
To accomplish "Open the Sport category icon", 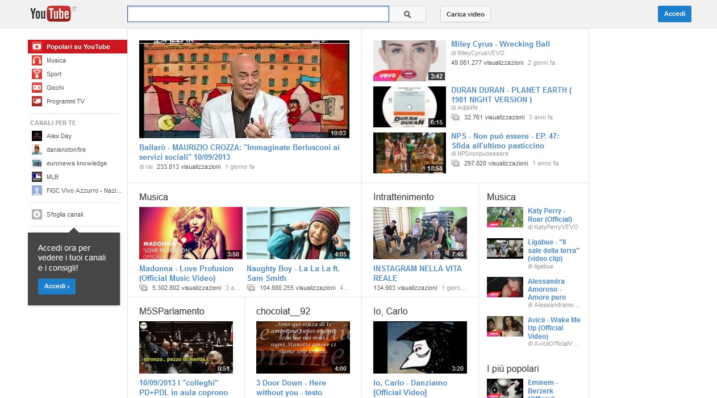I will [36, 74].
